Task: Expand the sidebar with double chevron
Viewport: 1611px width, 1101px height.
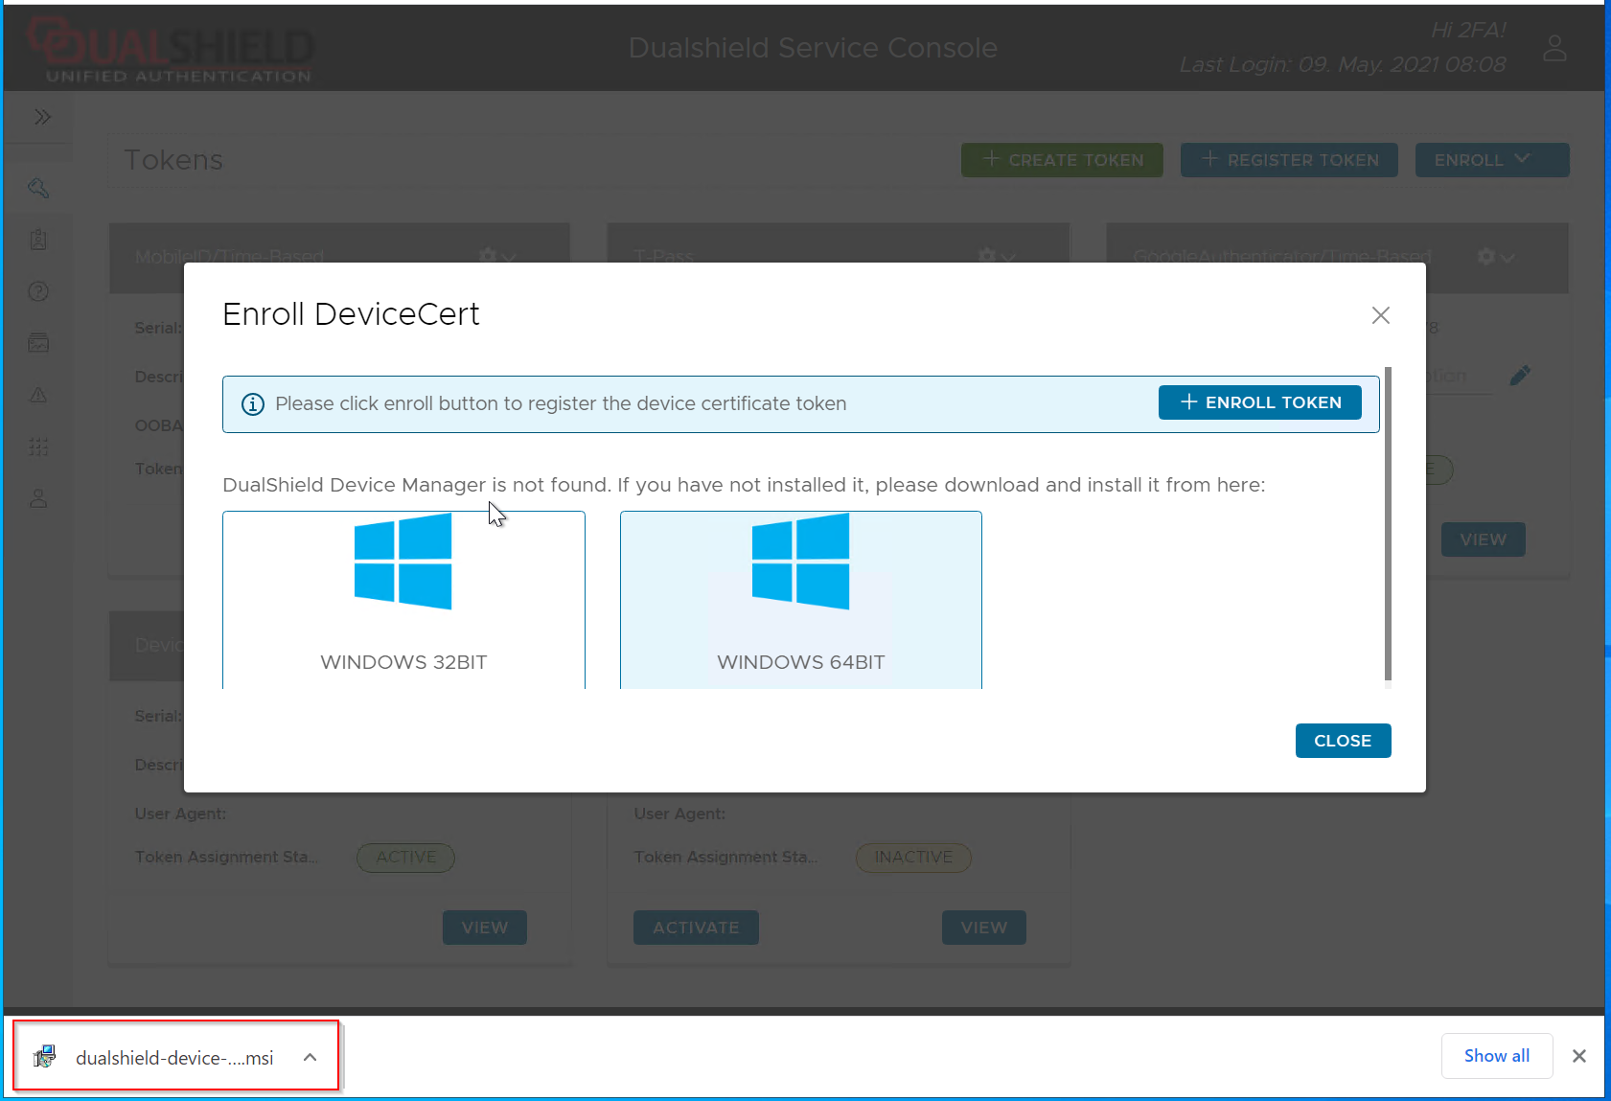Action: [42, 117]
